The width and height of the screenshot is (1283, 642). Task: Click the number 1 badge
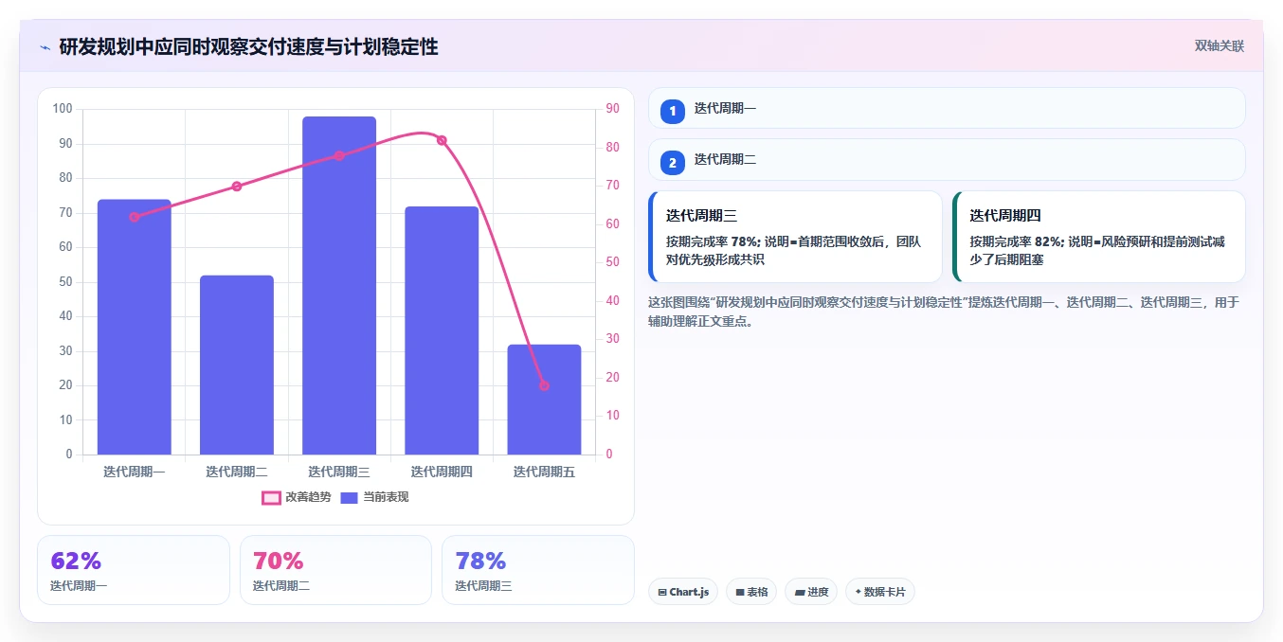(673, 112)
